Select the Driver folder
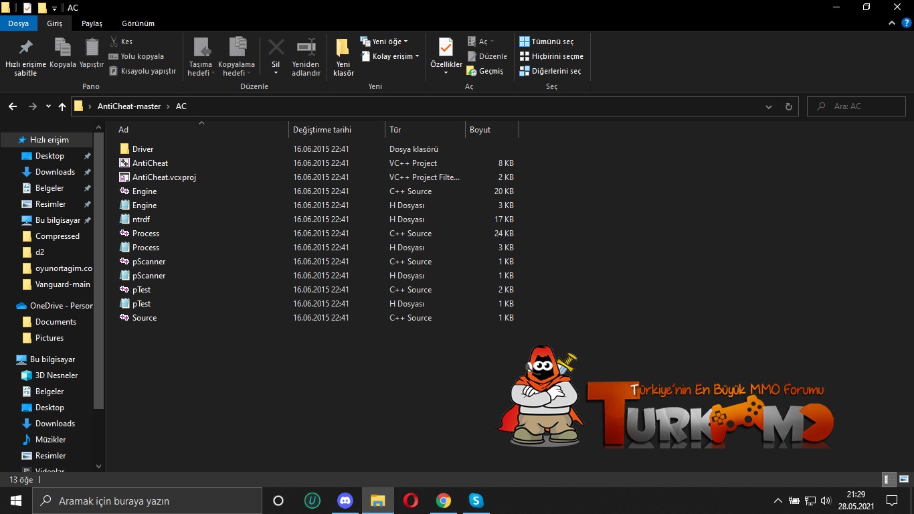Viewport: 914px width, 514px height. (143, 149)
